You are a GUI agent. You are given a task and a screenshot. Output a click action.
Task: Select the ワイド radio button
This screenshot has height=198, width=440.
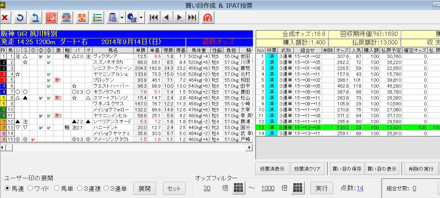tap(30, 188)
